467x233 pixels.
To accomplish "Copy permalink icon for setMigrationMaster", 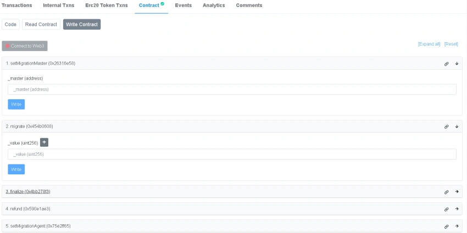I will coord(446,64).
